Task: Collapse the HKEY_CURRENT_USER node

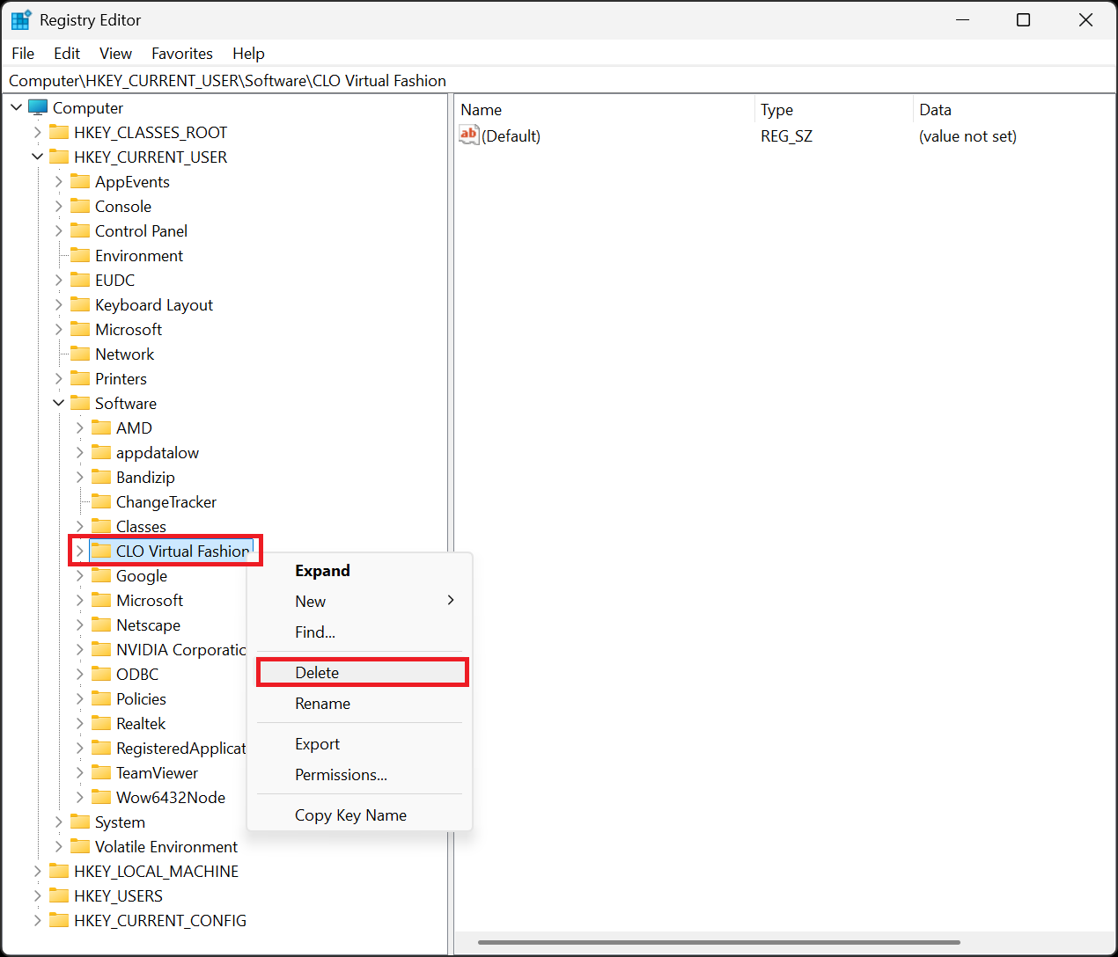Action: coord(37,157)
